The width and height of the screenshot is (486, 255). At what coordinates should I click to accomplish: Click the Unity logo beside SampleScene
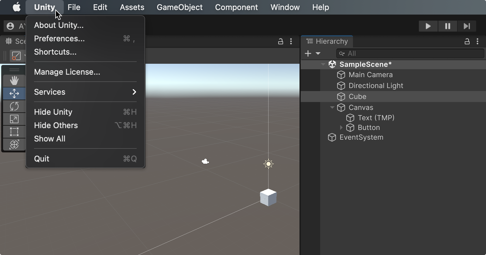pos(332,64)
